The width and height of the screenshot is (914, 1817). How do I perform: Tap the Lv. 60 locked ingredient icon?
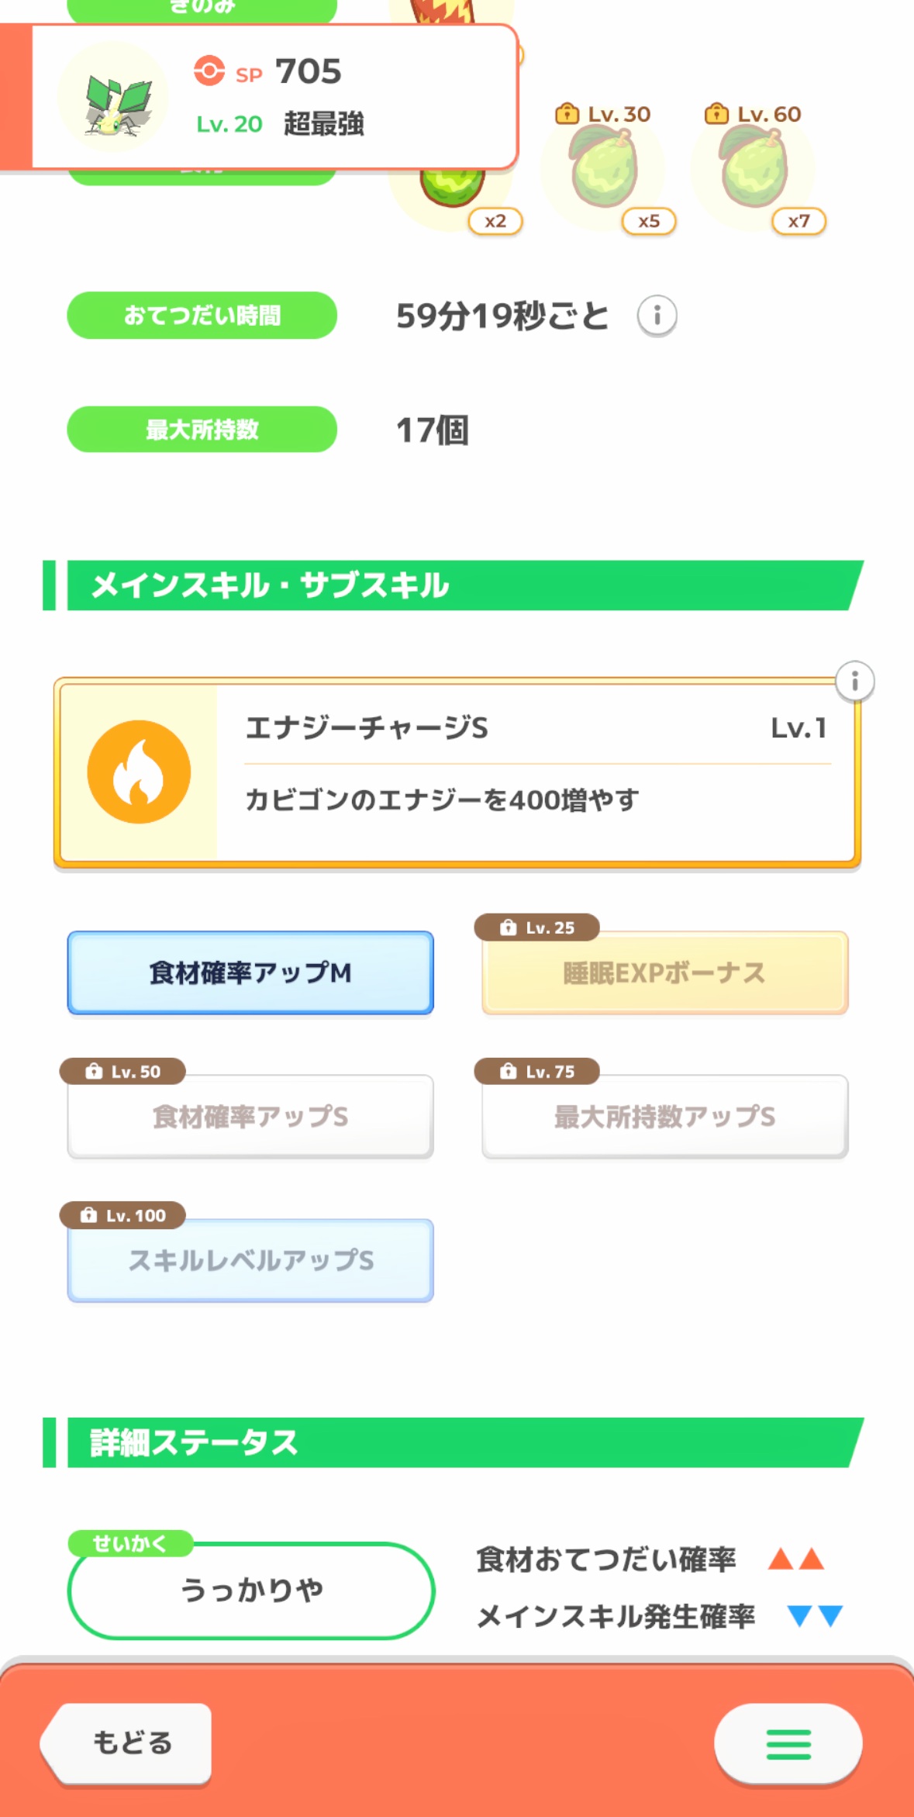pyautogui.click(x=754, y=169)
